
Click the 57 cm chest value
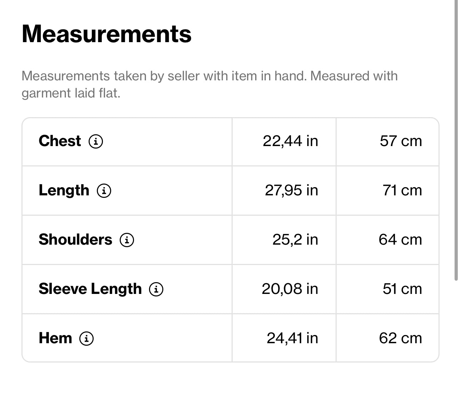pyautogui.click(x=401, y=141)
